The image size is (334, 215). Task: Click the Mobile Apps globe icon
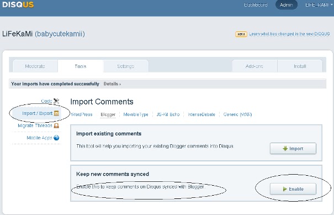click(56, 138)
